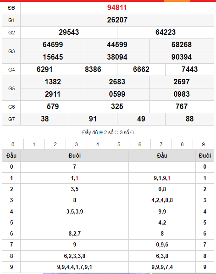Highlight digit 6 in the number filter row
This screenshot has height=274, width=216.
pyautogui.click(x=140, y=144)
